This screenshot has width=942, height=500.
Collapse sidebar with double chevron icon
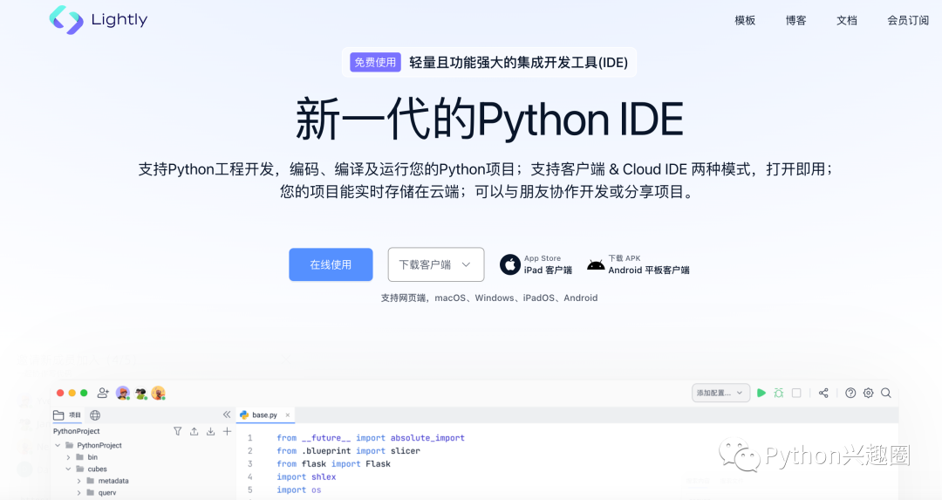click(227, 414)
